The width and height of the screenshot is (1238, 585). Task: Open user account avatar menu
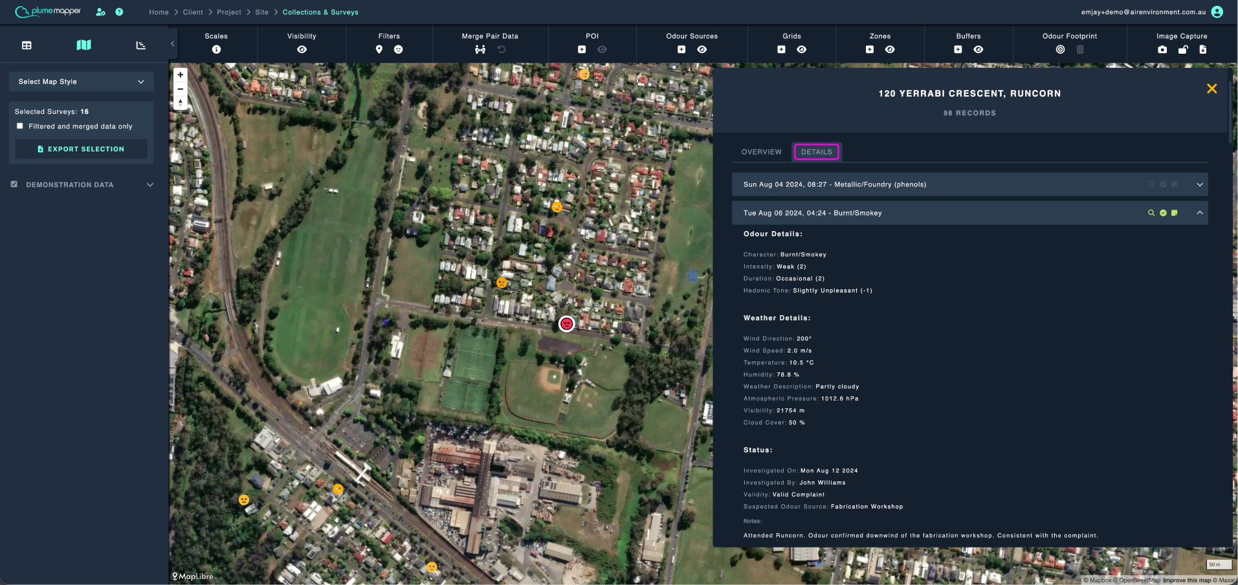tap(1217, 12)
